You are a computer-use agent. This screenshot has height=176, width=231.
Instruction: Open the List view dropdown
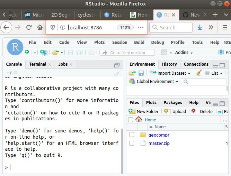[x=214, y=73]
